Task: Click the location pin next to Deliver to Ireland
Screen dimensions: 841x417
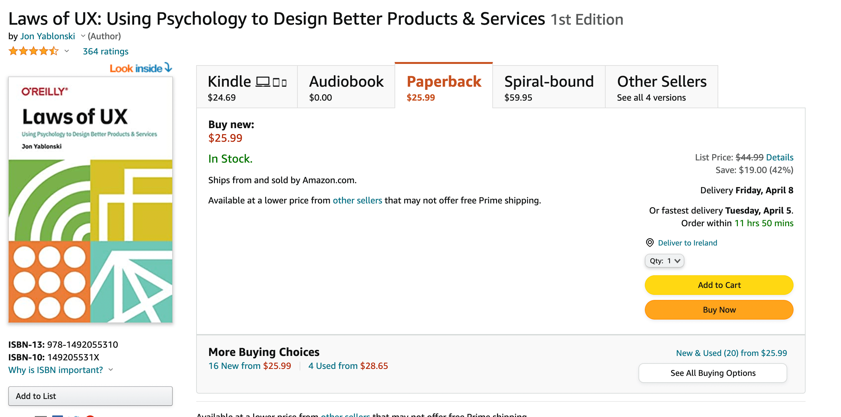Action: (650, 243)
